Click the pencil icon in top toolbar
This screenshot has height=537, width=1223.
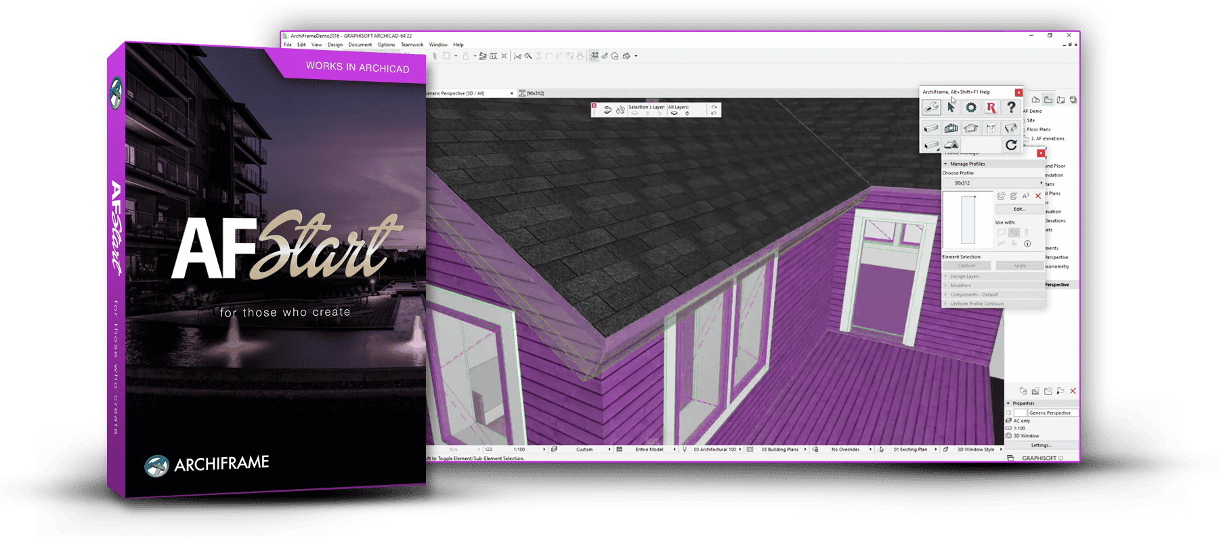605,56
